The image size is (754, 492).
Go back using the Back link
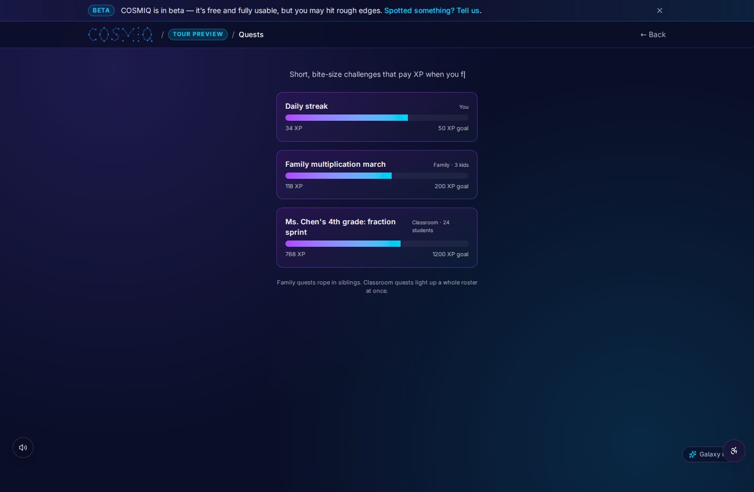[653, 35]
